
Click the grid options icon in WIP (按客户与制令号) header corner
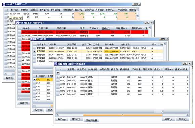pos(150,28)
